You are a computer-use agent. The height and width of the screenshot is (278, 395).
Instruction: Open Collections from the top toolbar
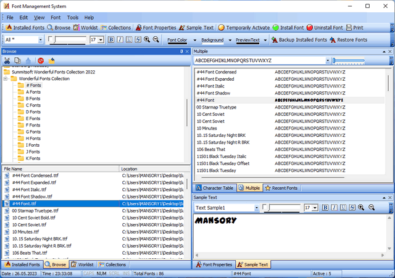click(x=116, y=28)
